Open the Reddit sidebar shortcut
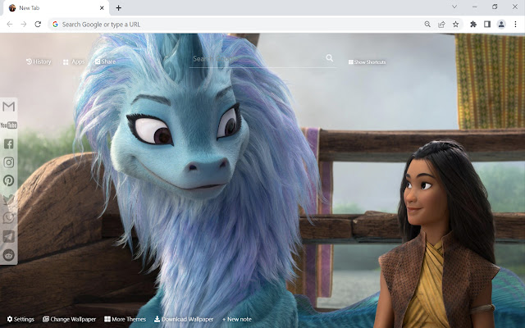Screen dimensions: 525x328 pyautogui.click(x=9, y=255)
